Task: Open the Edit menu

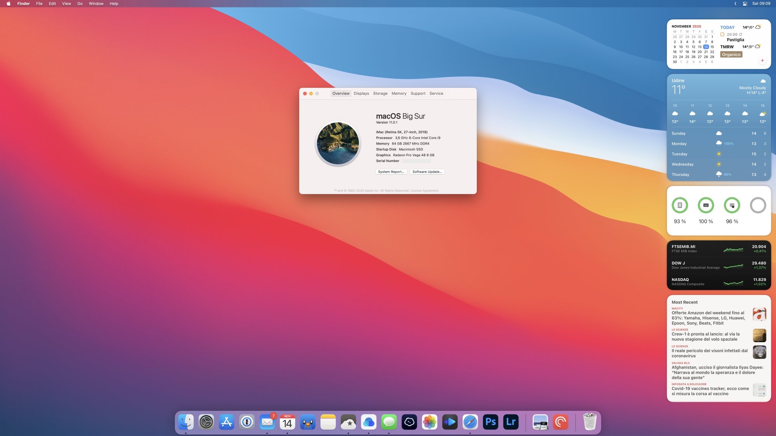Action: pyautogui.click(x=52, y=3)
